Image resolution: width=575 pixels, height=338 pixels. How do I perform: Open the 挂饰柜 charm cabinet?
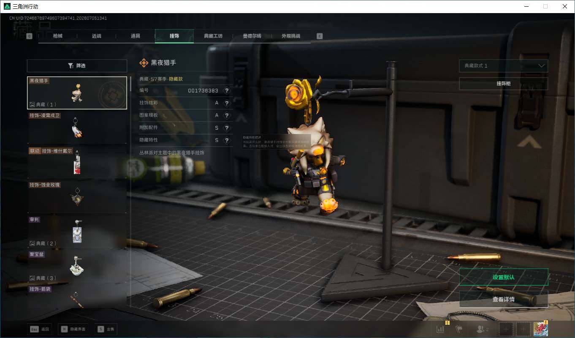pyautogui.click(x=504, y=84)
